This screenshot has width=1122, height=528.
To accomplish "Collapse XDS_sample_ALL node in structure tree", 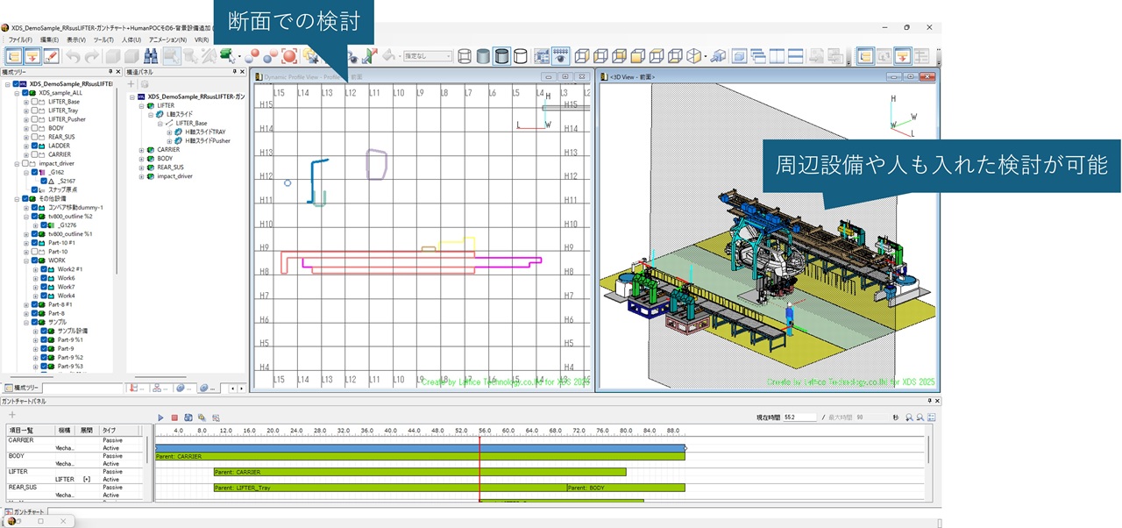I will tap(17, 92).
